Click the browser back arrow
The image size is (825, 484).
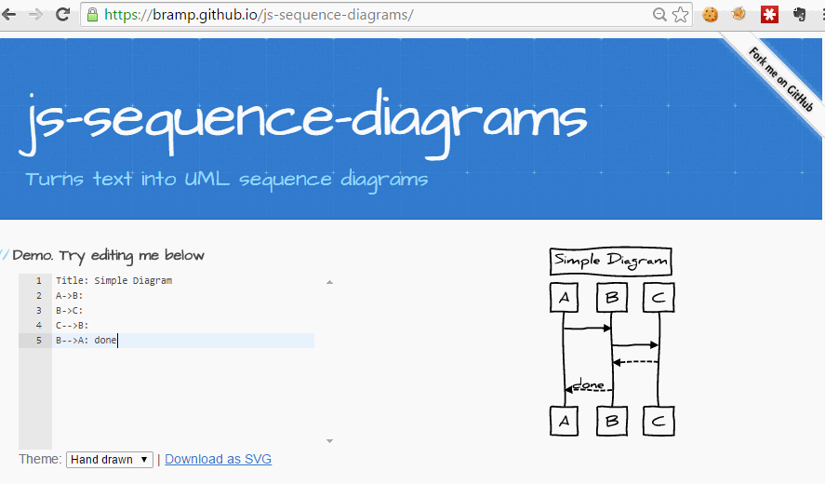coord(8,14)
